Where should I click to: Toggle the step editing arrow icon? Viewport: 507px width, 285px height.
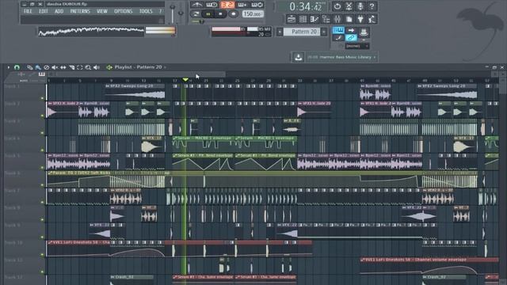351,30
